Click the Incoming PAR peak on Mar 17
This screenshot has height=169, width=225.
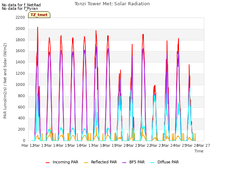coord(96,31)
